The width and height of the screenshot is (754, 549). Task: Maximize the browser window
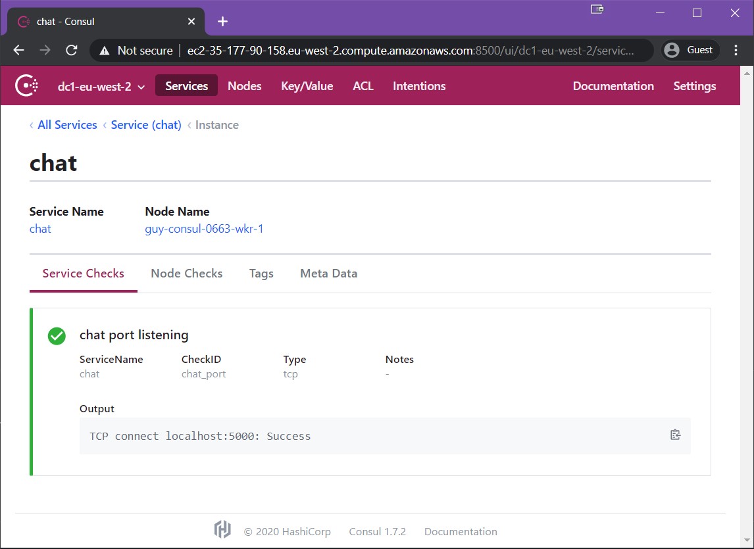tap(697, 13)
